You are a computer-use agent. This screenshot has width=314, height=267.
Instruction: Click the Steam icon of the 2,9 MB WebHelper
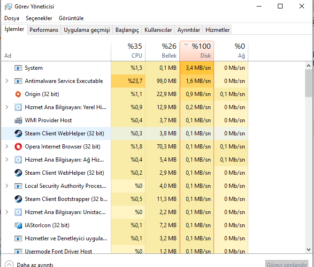tap(18, 173)
